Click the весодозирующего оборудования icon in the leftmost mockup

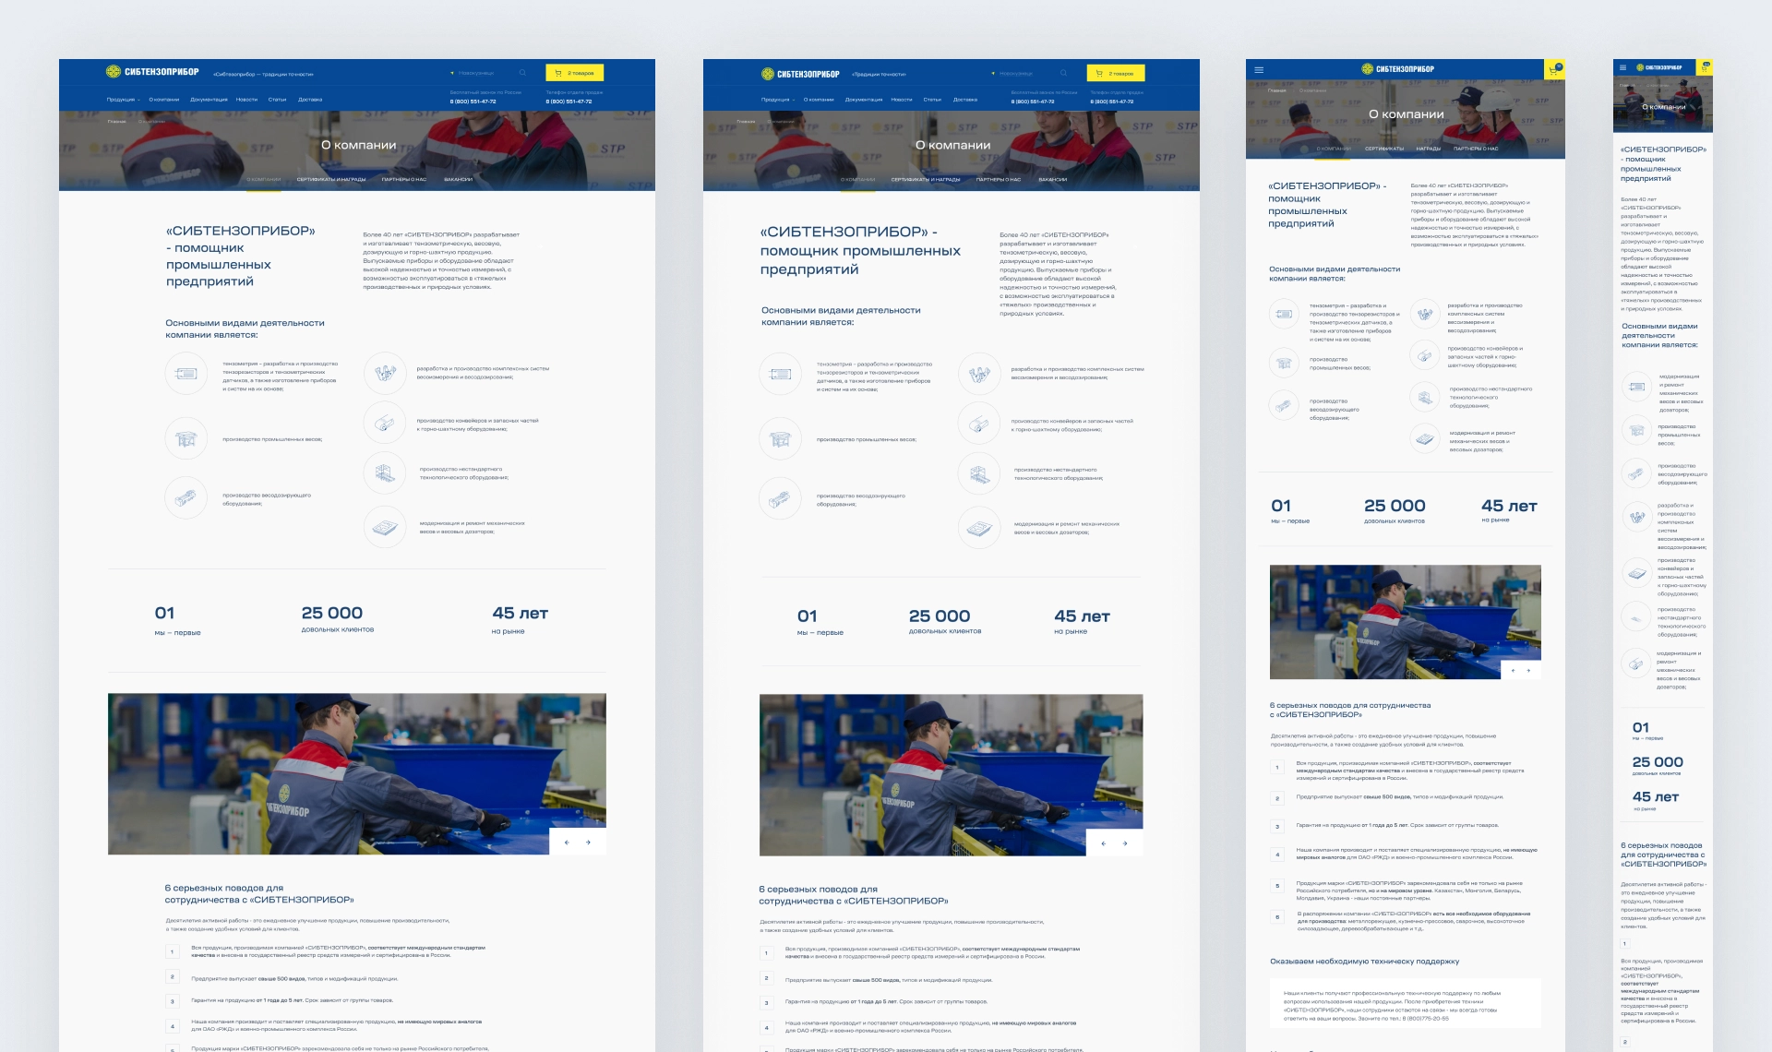point(186,498)
